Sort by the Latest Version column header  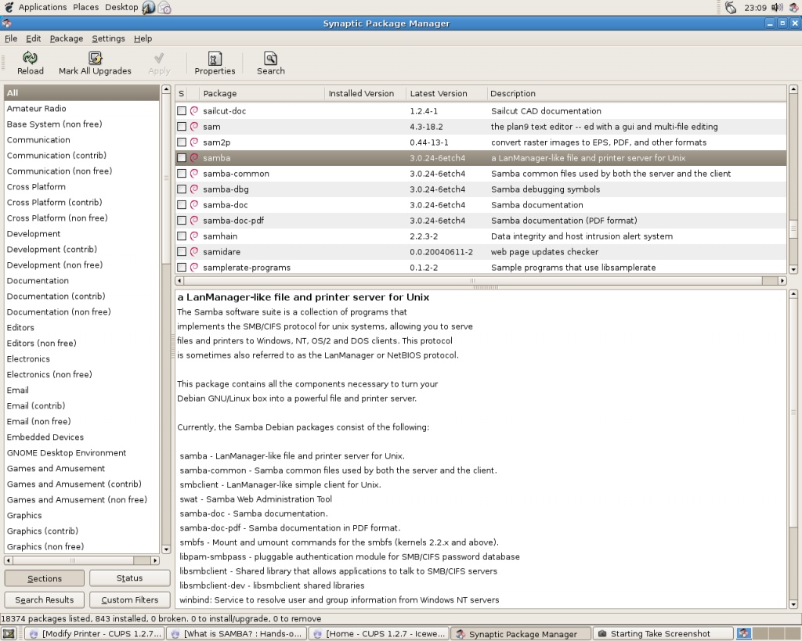point(446,94)
